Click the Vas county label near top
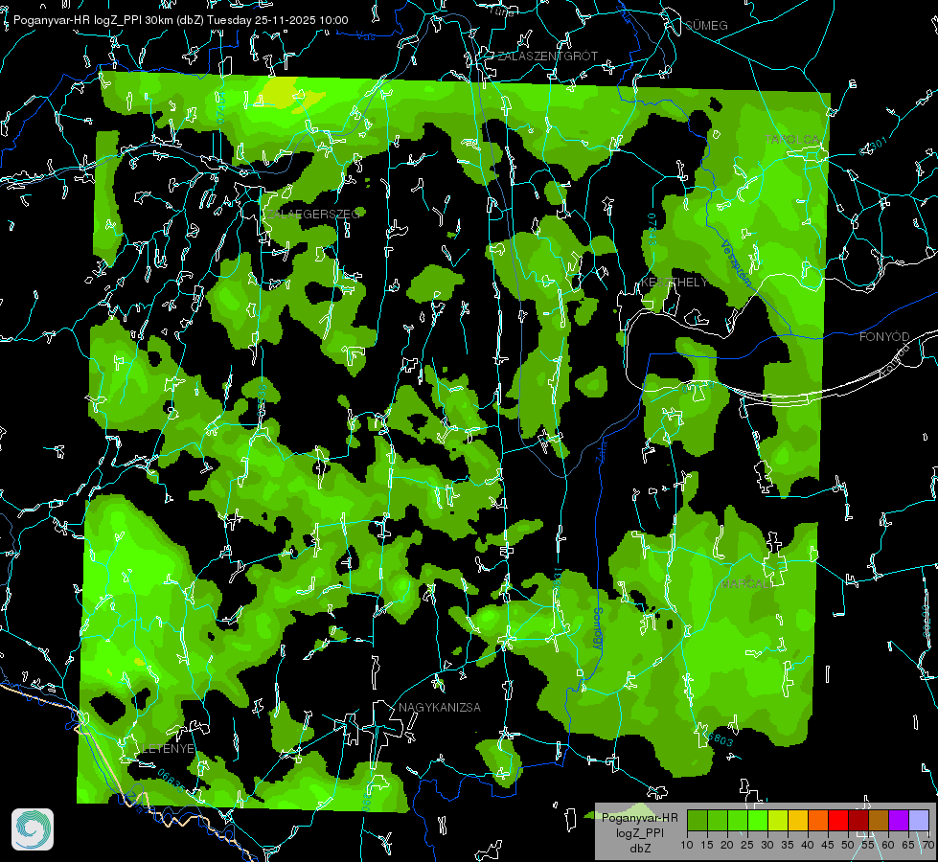The height and width of the screenshot is (862, 938). tap(365, 37)
